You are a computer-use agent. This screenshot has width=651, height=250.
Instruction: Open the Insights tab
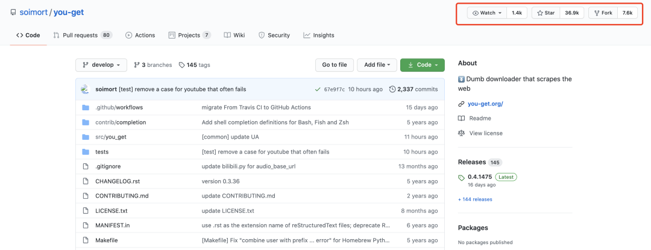click(319, 35)
